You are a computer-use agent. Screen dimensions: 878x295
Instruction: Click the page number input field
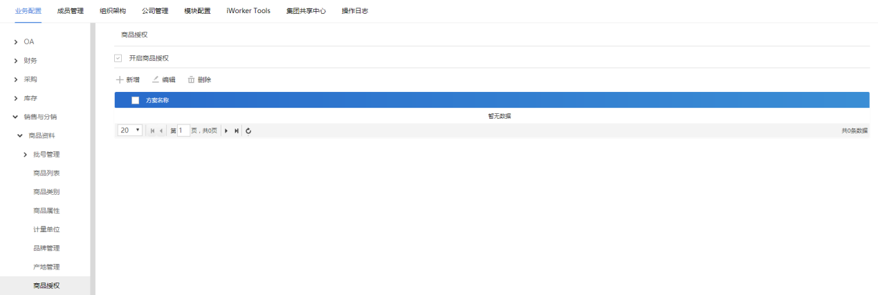[183, 130]
